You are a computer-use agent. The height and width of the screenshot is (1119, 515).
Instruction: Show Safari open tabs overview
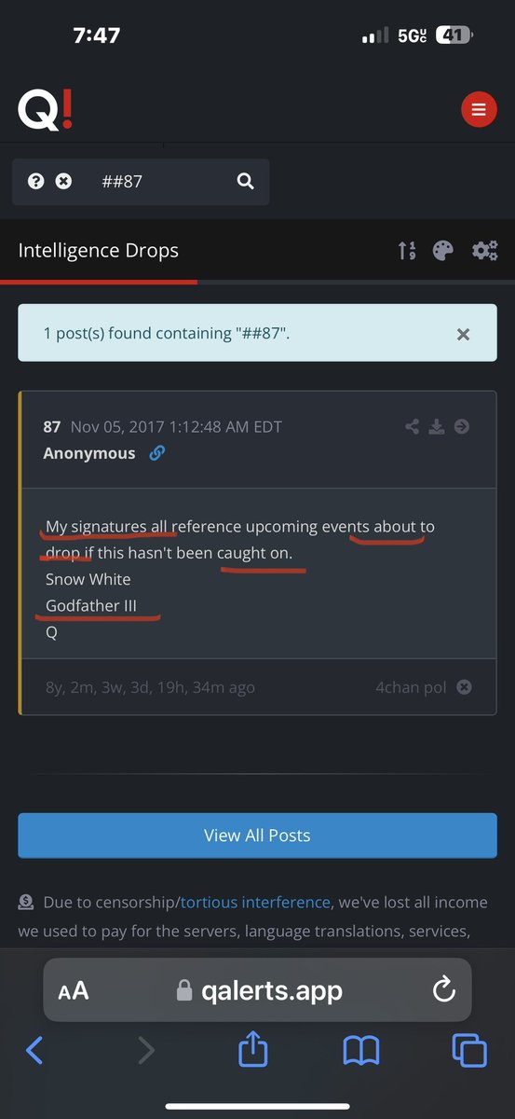(x=469, y=1051)
